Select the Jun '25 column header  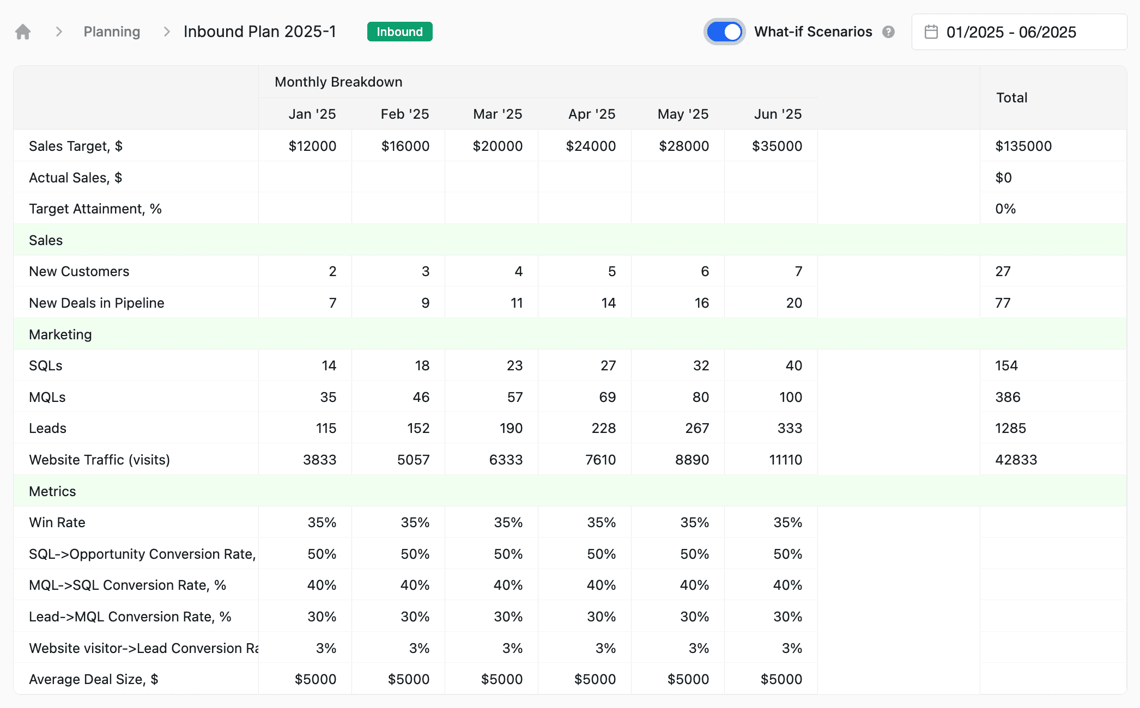(778, 114)
